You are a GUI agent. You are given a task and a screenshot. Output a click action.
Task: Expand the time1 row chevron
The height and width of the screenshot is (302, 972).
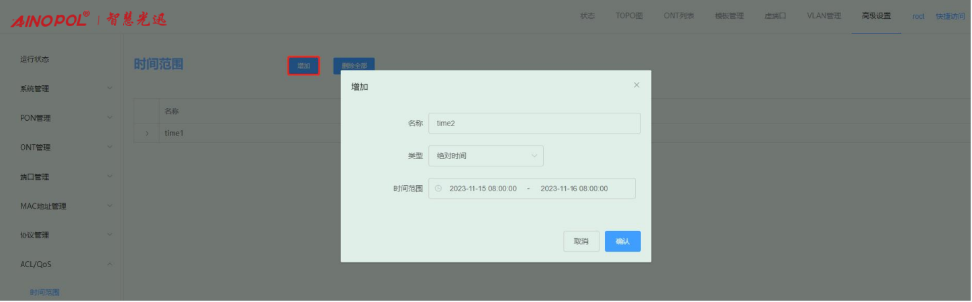(x=147, y=134)
